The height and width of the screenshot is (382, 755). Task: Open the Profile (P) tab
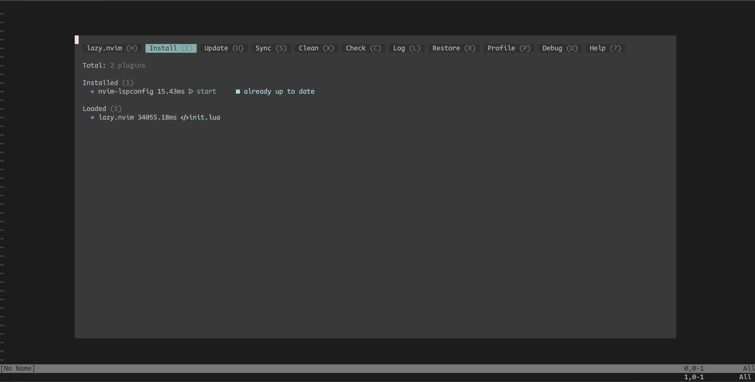click(x=509, y=48)
